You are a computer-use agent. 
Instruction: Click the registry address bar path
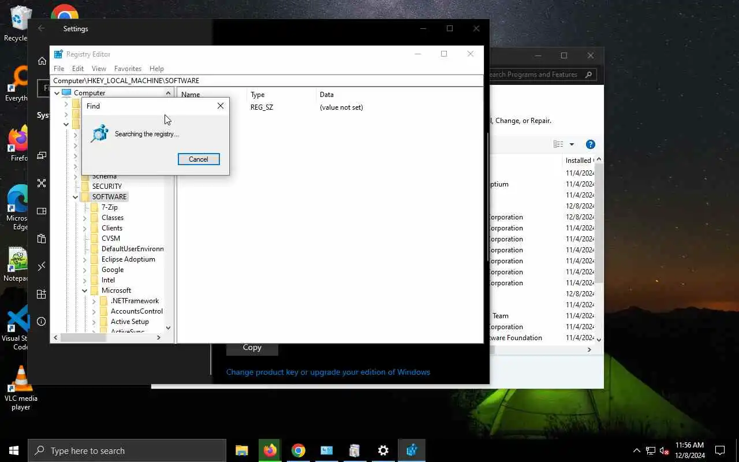point(267,81)
